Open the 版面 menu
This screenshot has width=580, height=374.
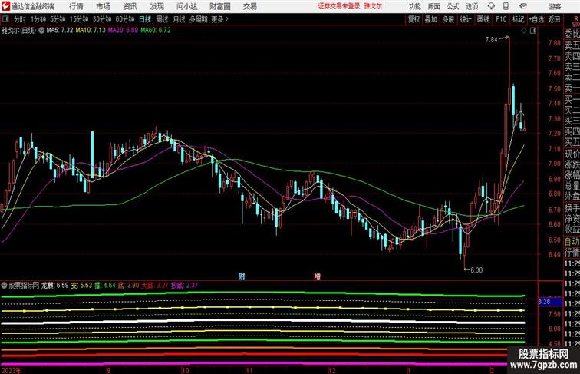(434, 6)
